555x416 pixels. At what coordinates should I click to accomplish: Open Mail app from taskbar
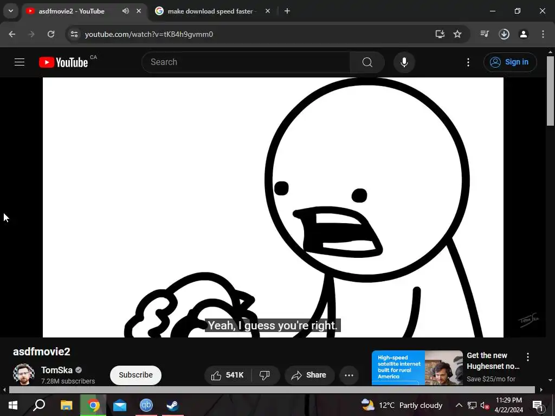120,405
